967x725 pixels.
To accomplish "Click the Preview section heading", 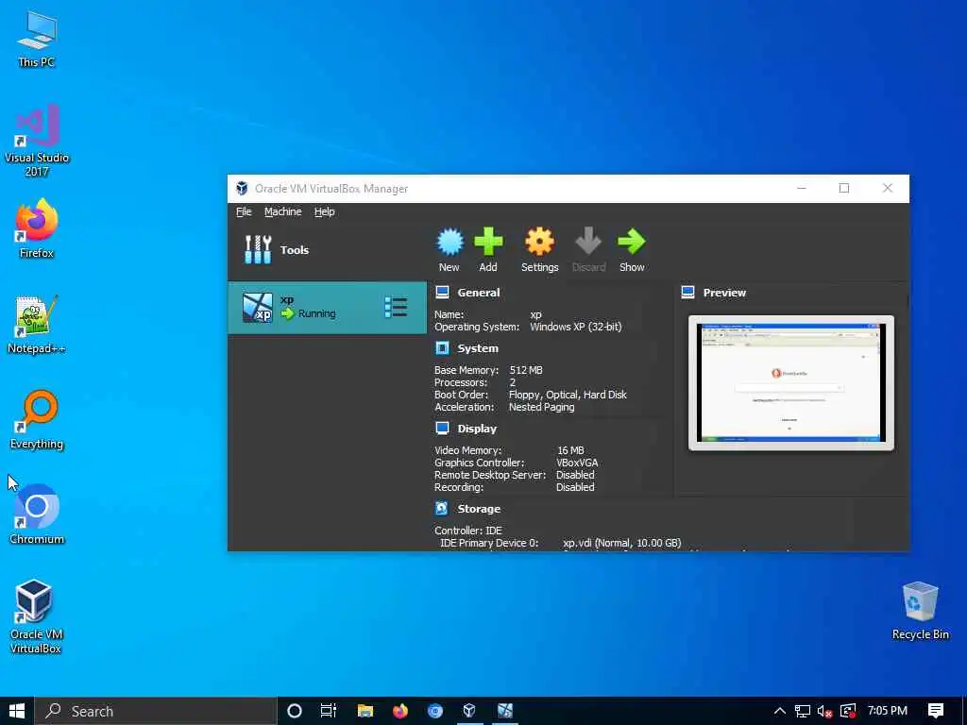I will [724, 293].
